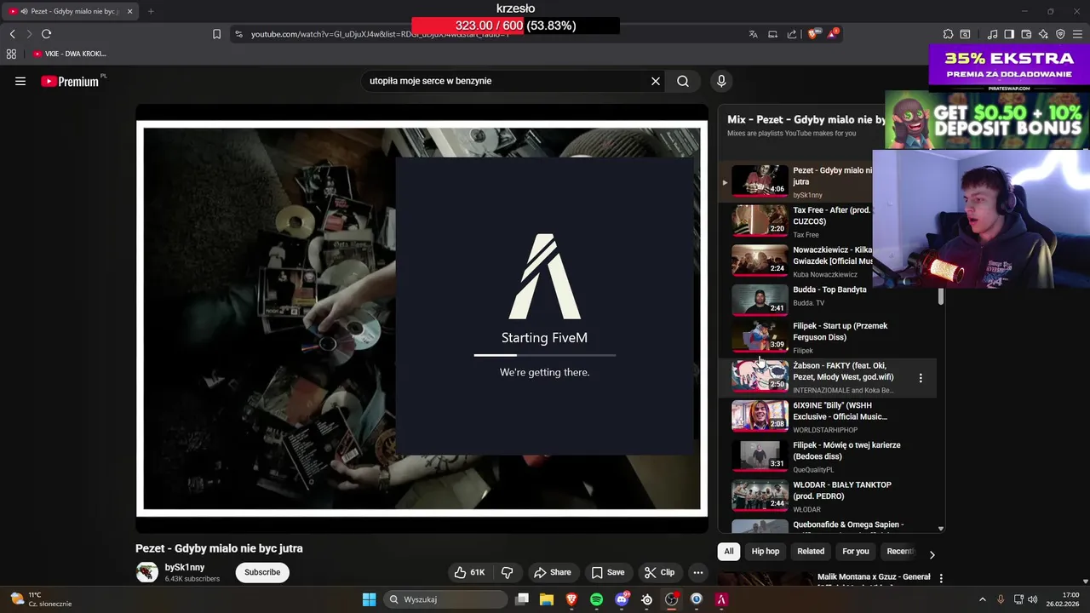Open the weather widget showing 11°C
Image resolution: width=1090 pixels, height=613 pixels.
click(42, 599)
